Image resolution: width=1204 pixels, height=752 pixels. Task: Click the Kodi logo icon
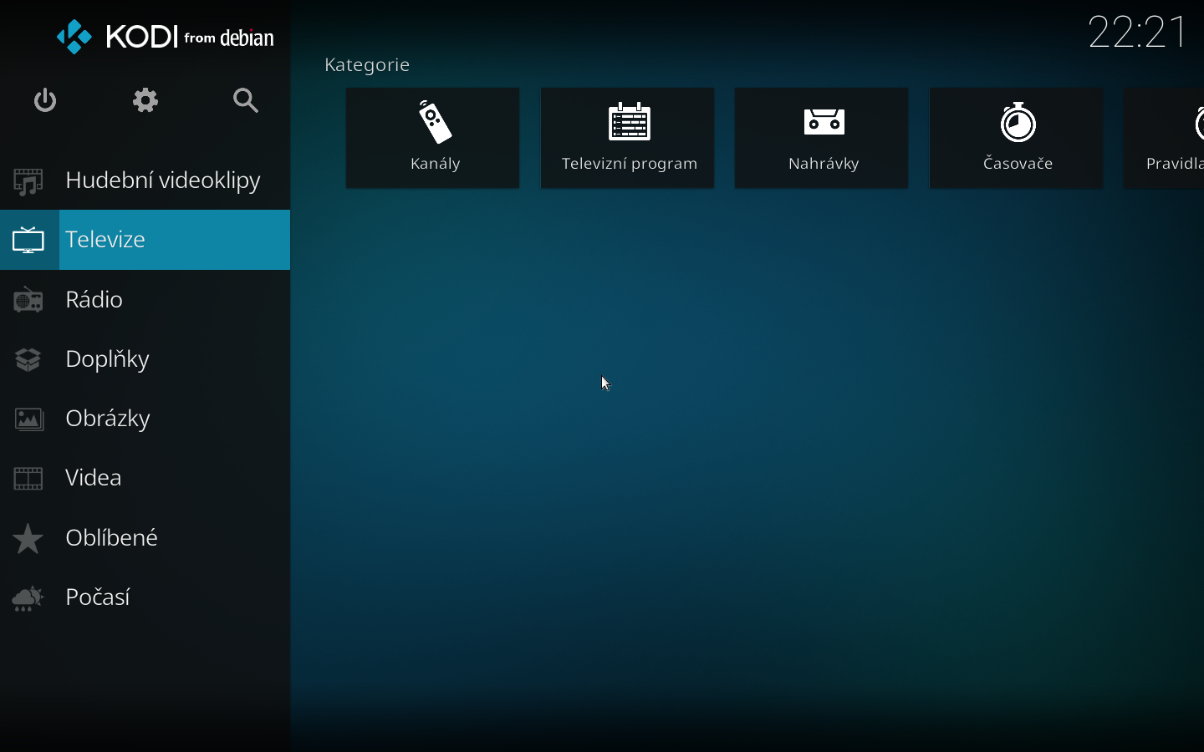[x=74, y=37]
